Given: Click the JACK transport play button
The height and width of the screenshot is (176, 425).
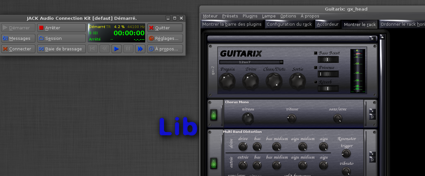Looking at the screenshot, I should click(117, 49).
